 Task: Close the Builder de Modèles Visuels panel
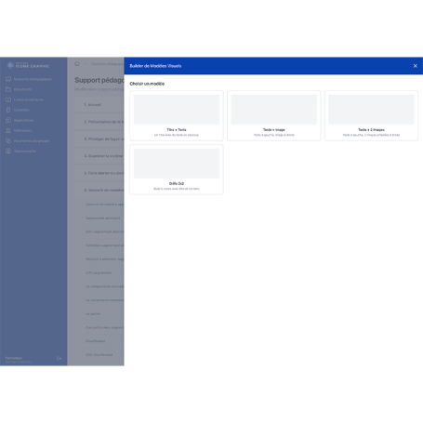click(415, 66)
